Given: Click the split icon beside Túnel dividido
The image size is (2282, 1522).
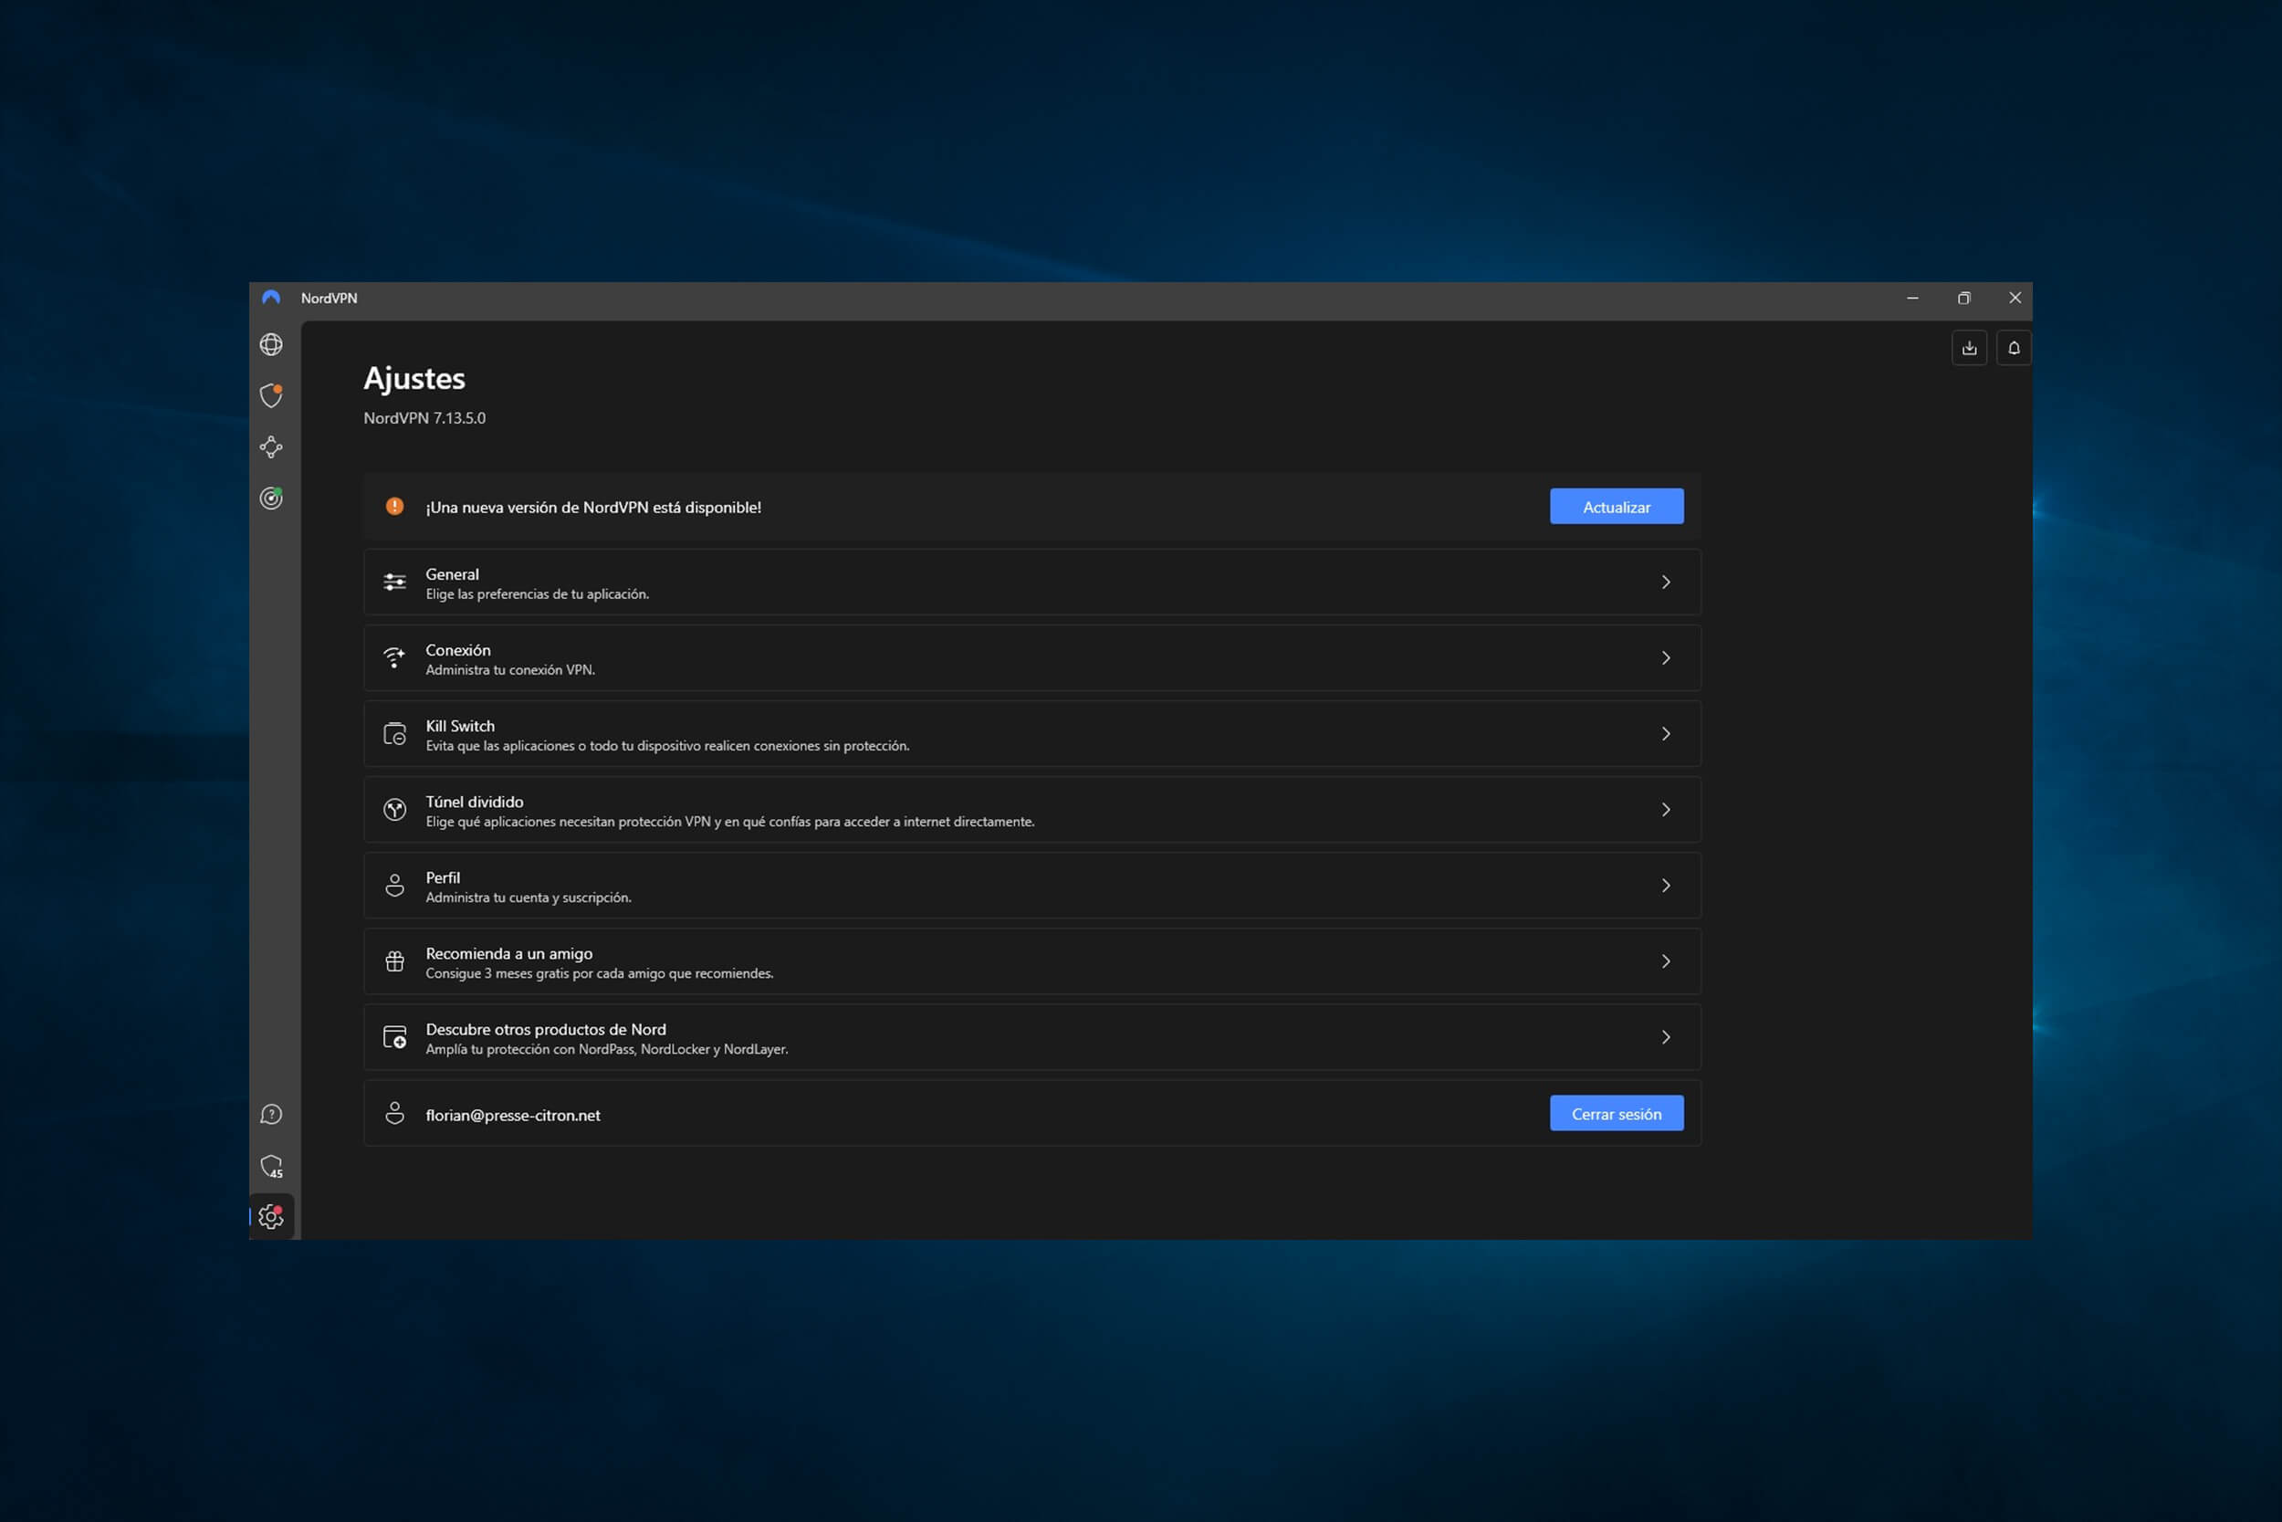Looking at the screenshot, I should click(x=395, y=810).
